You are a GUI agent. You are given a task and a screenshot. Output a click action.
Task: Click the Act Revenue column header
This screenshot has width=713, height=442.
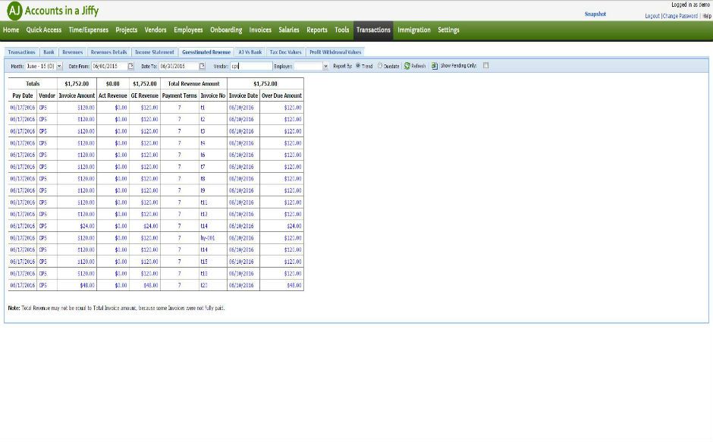pos(113,96)
